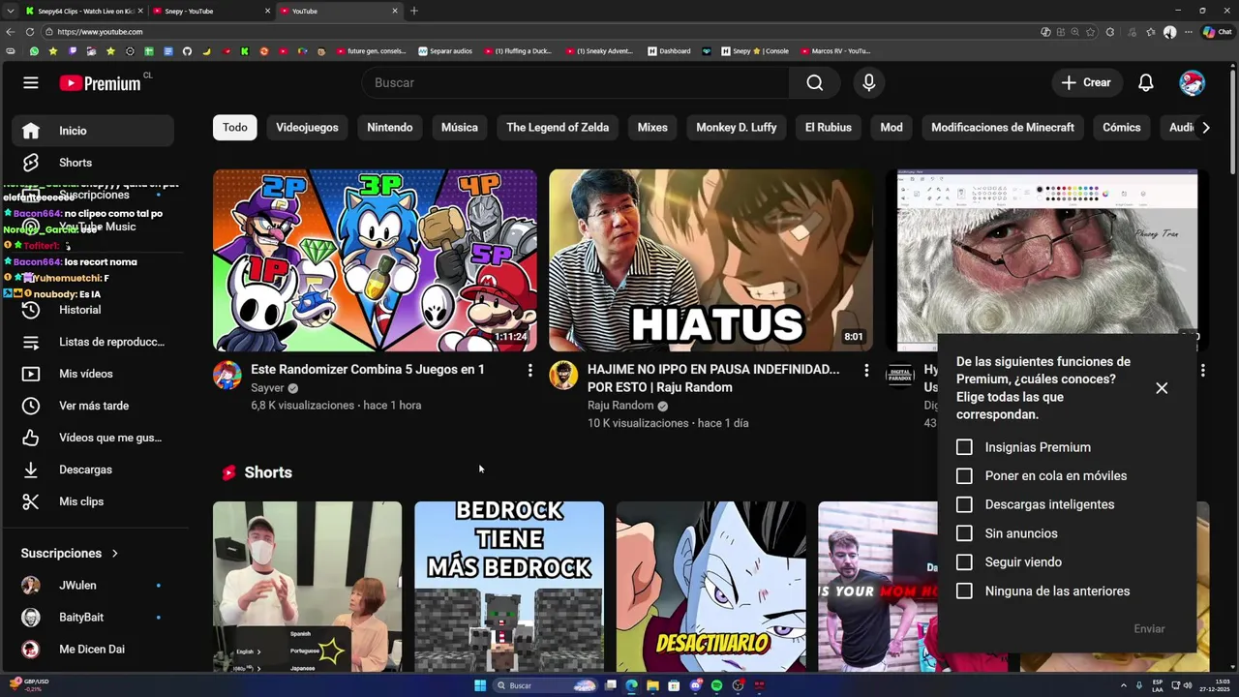Select the Nintendo filter chip
The width and height of the screenshot is (1239, 697).
pos(390,128)
